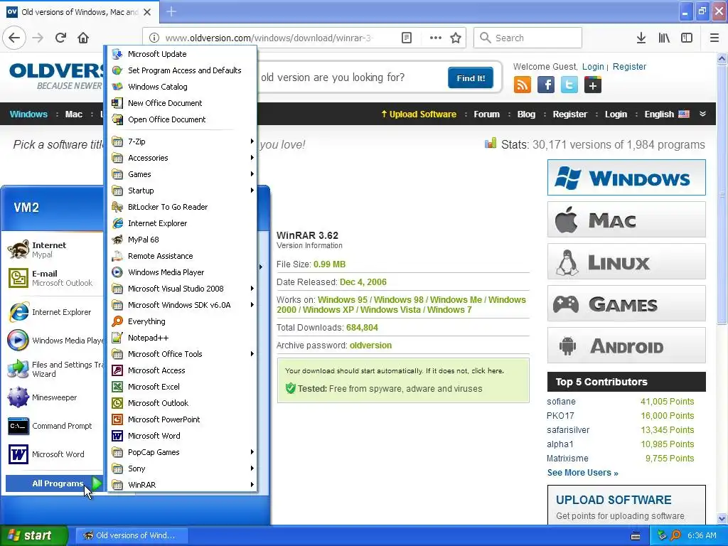Open the Downloads arrow in toolbar

click(x=641, y=38)
